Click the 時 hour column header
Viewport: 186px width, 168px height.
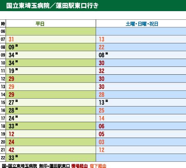point(3,24)
